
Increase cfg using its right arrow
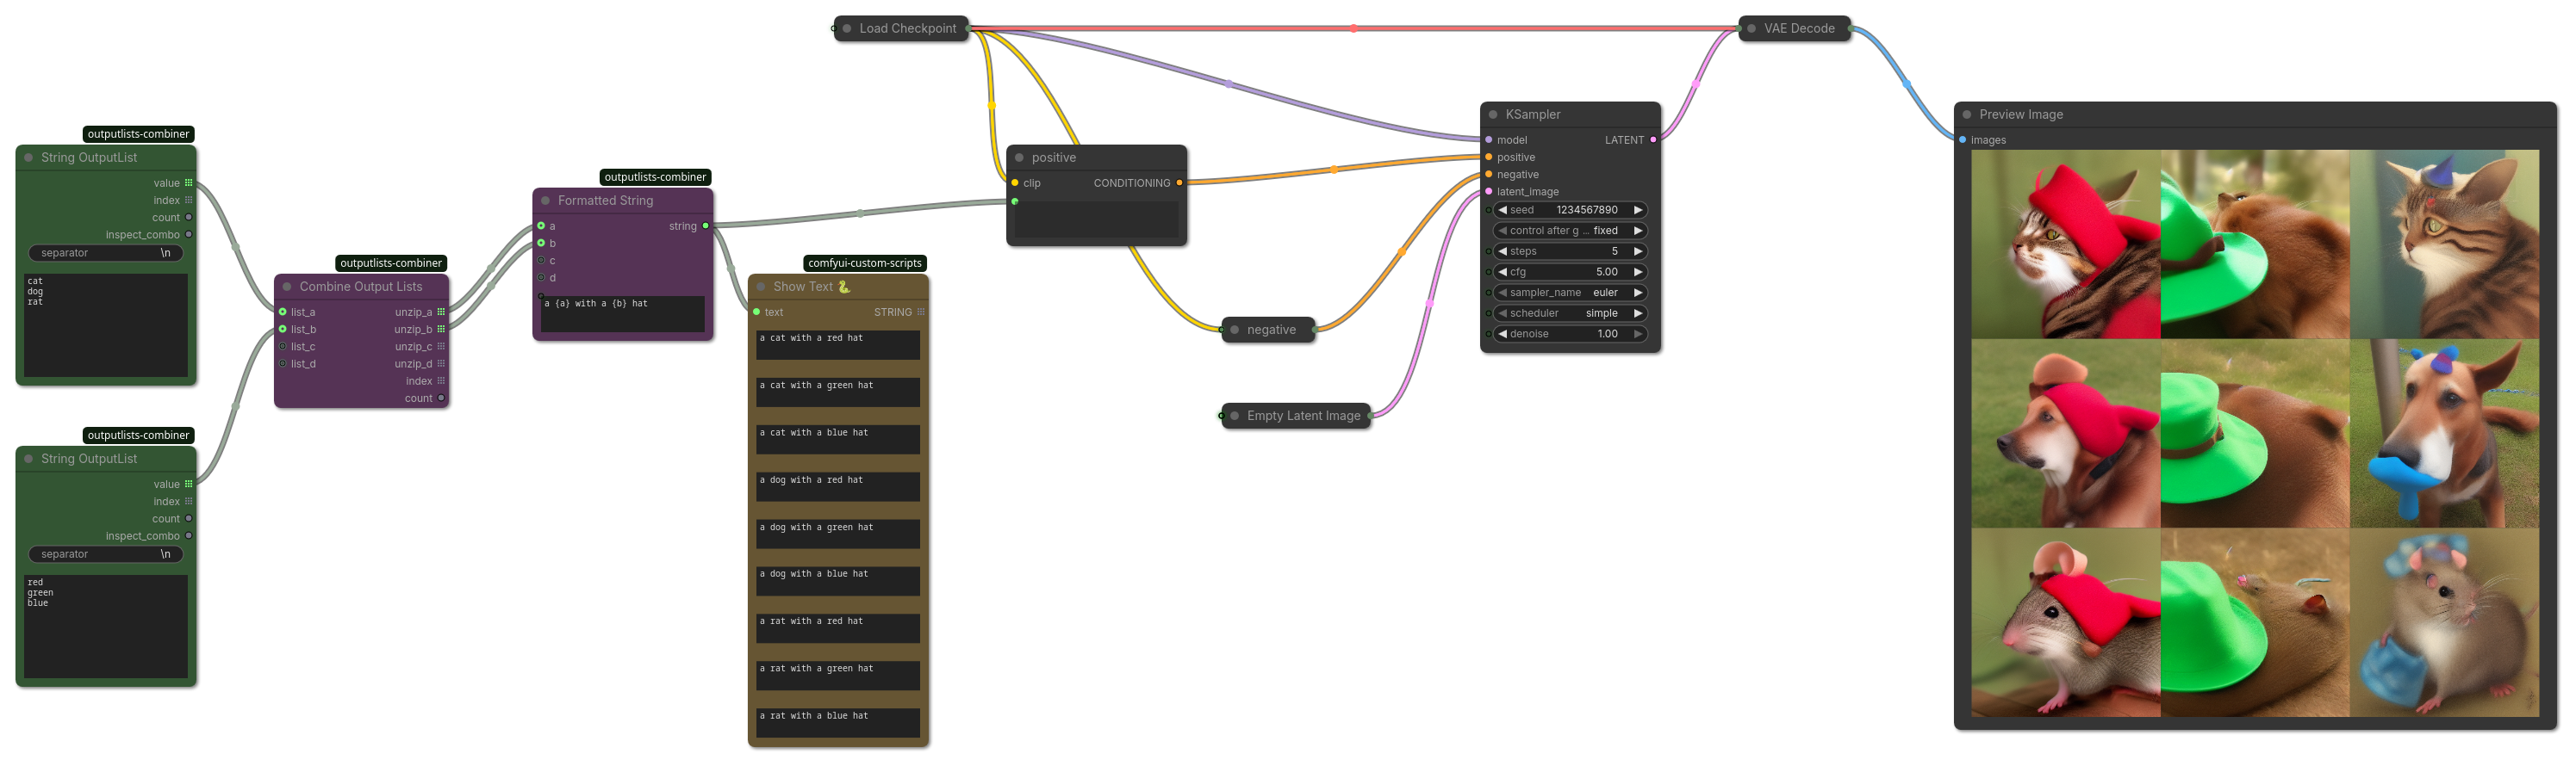click(1637, 272)
